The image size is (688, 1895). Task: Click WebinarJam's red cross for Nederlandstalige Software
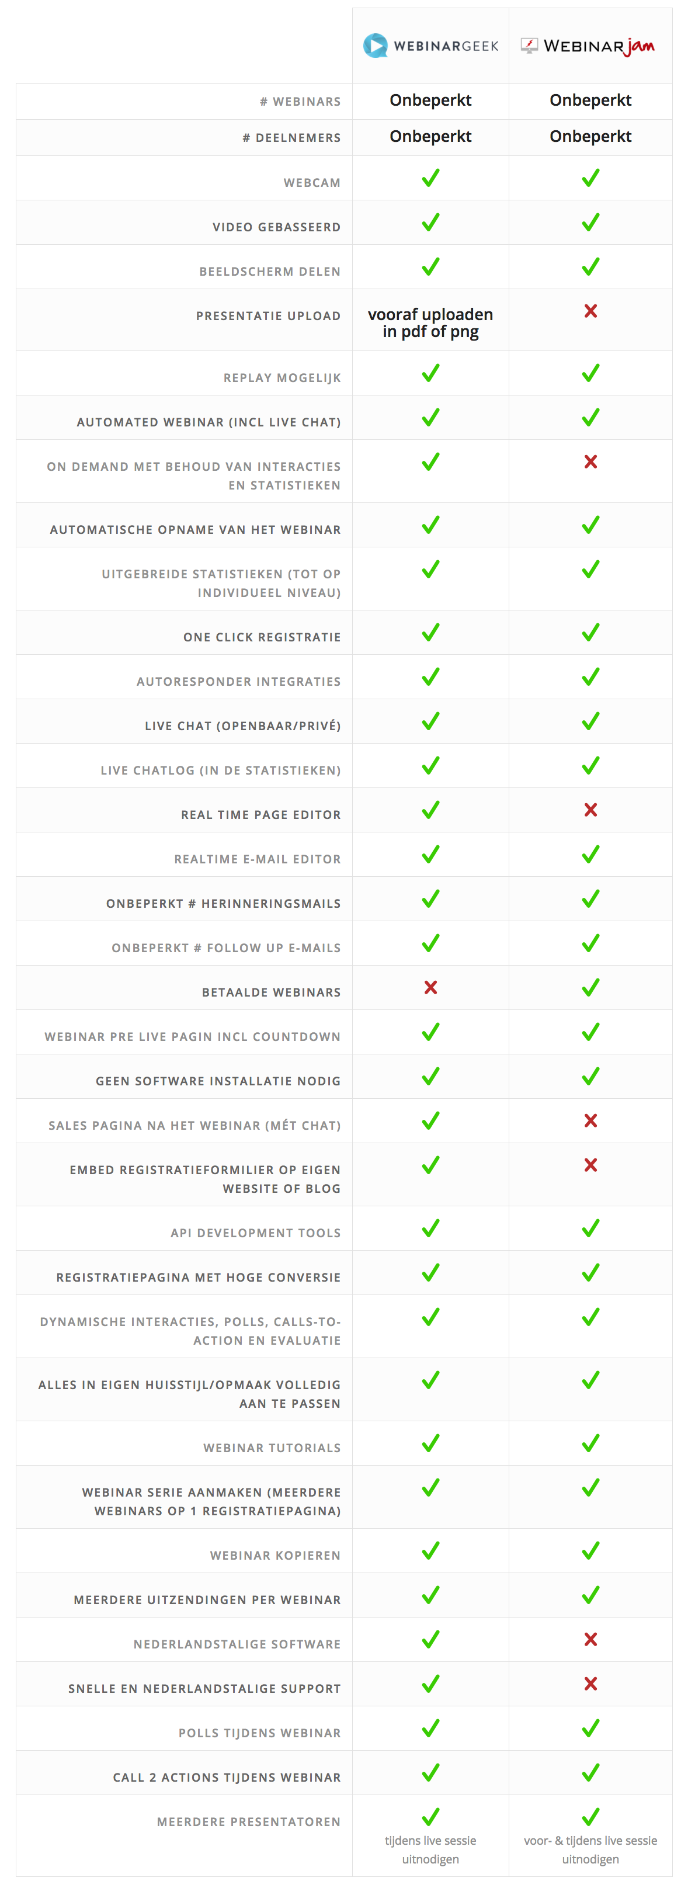[590, 1639]
